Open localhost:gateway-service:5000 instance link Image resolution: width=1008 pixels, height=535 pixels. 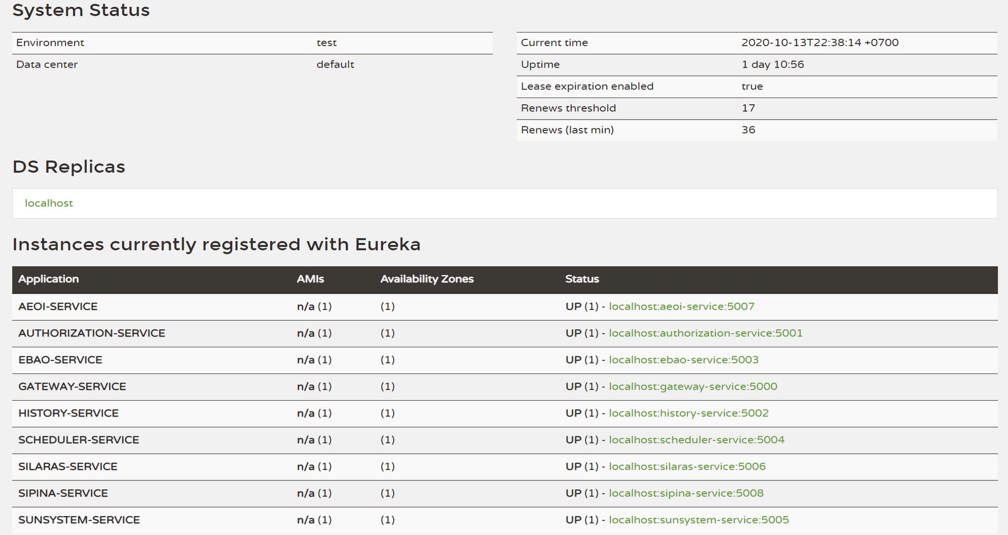[x=693, y=387]
